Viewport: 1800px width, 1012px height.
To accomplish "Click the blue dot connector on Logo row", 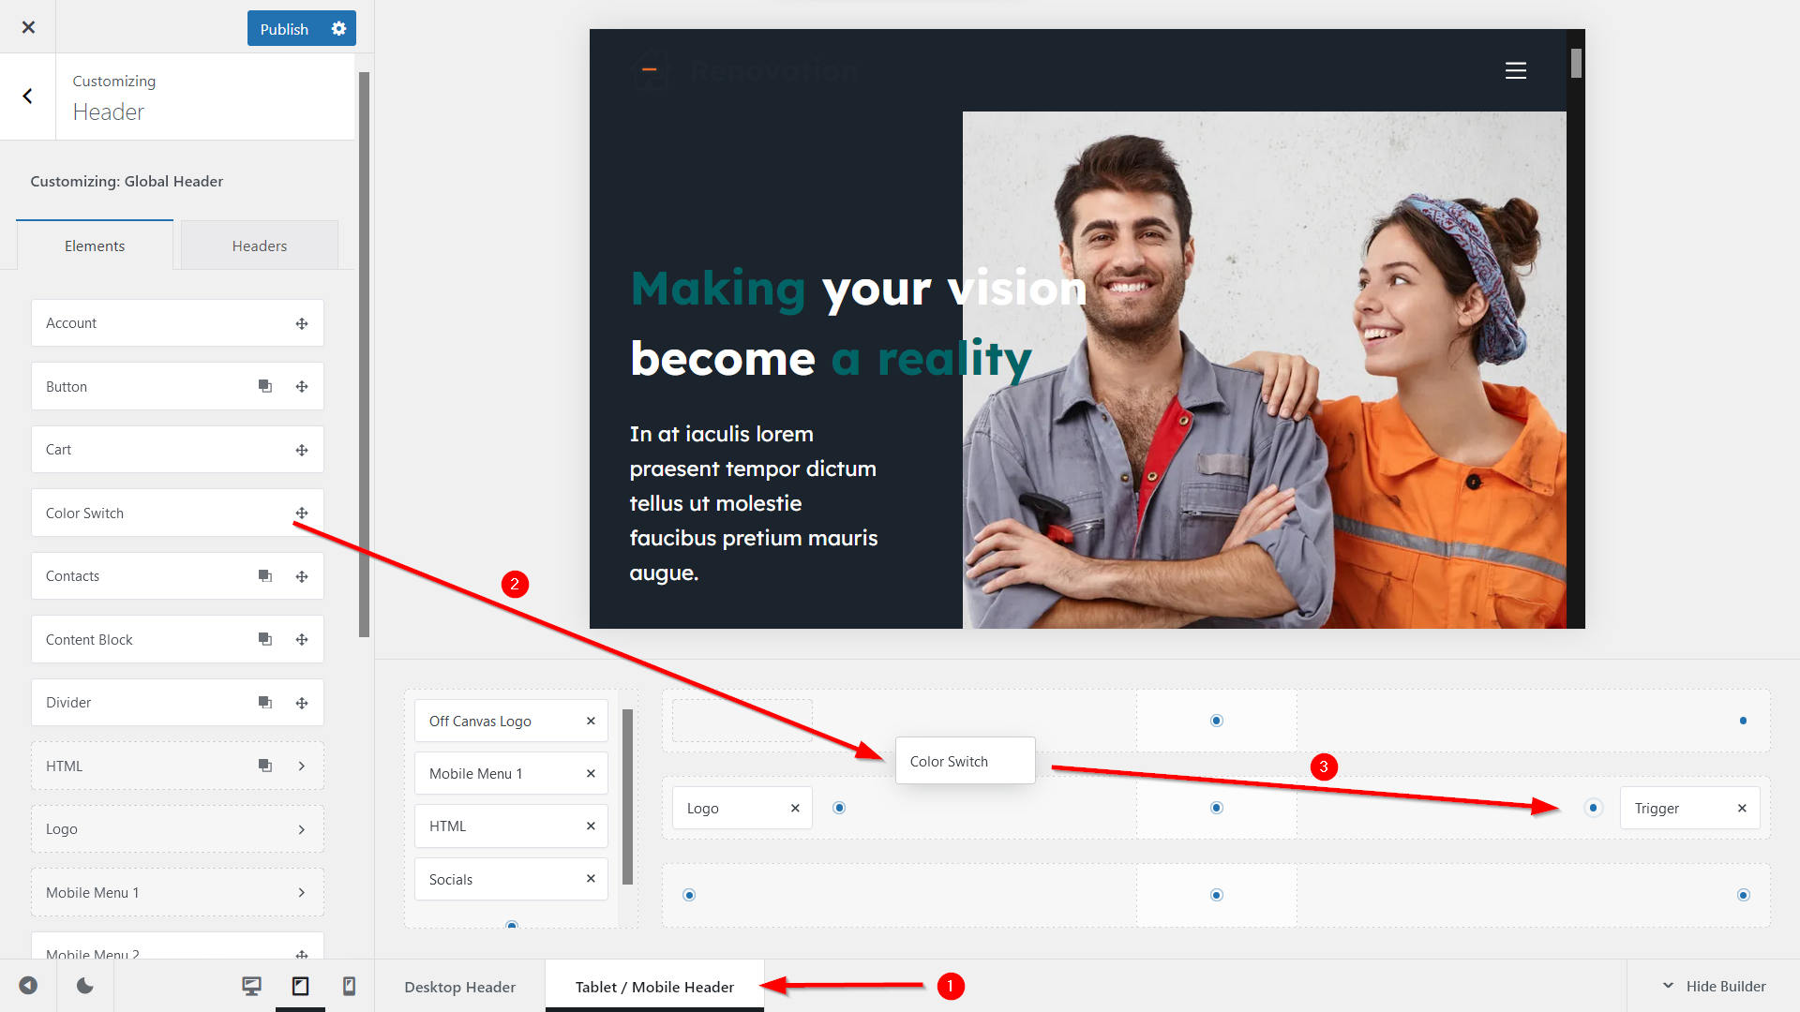I will (839, 808).
